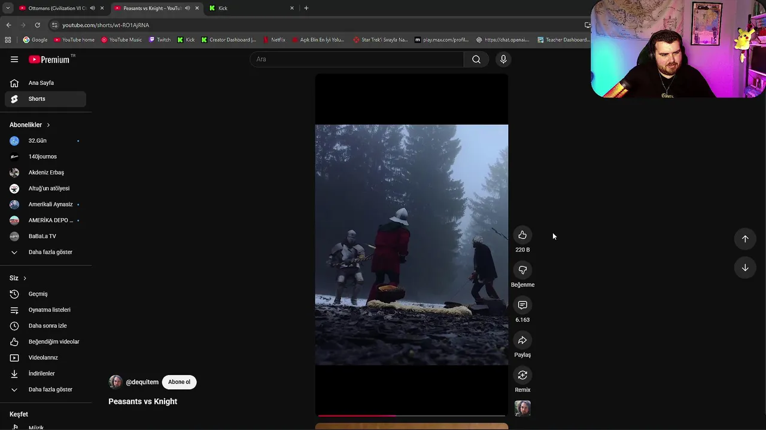The width and height of the screenshot is (766, 430).
Task: Open the Star Trek'i Sırayla bookmark
Action: tap(380, 40)
